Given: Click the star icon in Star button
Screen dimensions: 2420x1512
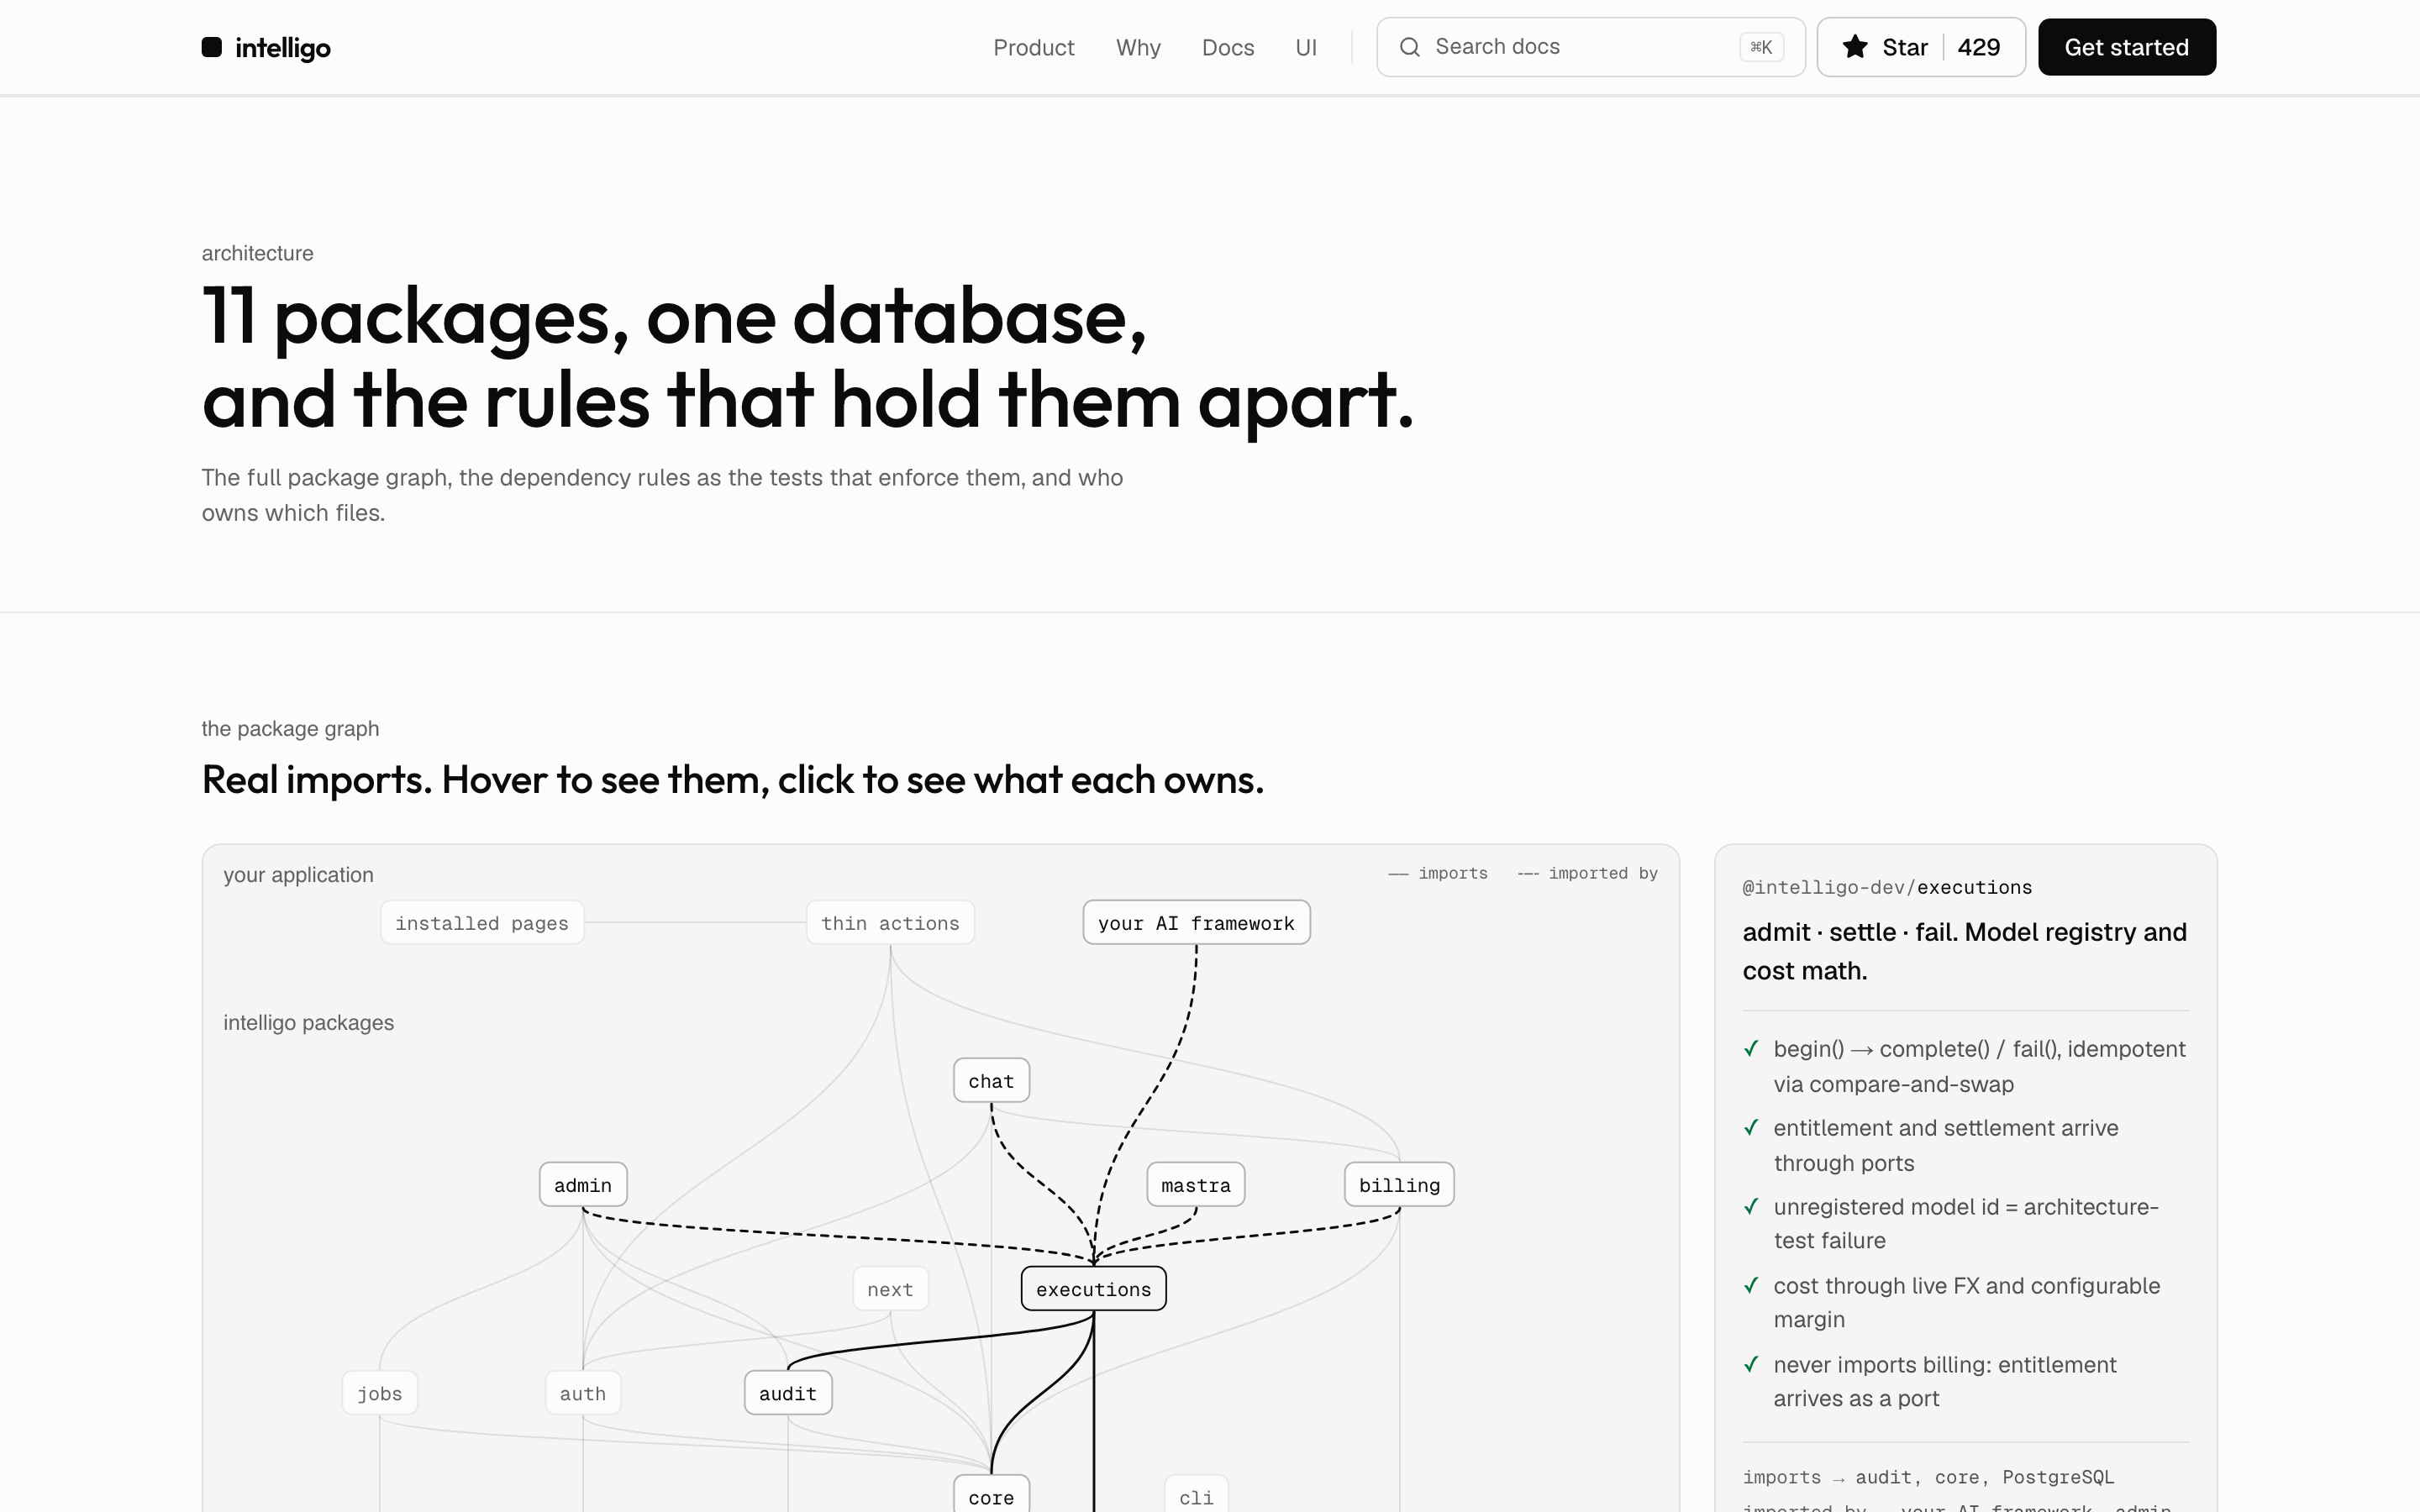Looking at the screenshot, I should [x=1854, y=47].
